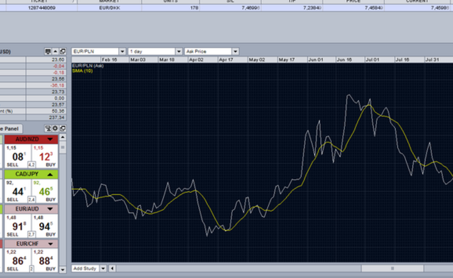Click the EUR/PLN instrument input field

[95, 52]
